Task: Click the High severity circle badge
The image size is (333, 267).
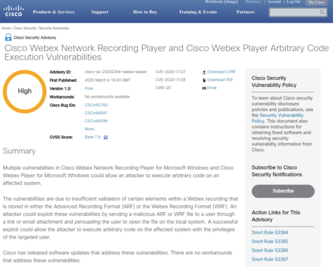Action: click(25, 92)
